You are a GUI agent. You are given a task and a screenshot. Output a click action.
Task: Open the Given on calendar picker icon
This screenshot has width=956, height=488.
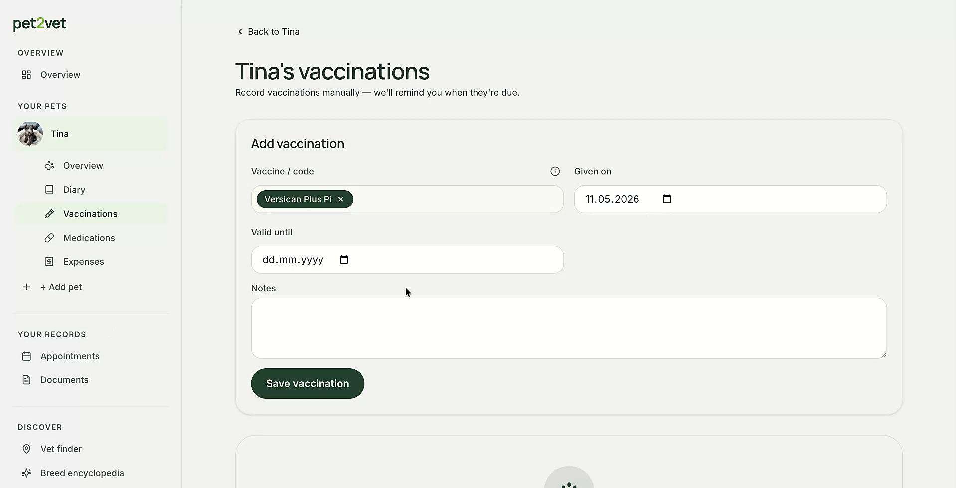click(x=667, y=199)
